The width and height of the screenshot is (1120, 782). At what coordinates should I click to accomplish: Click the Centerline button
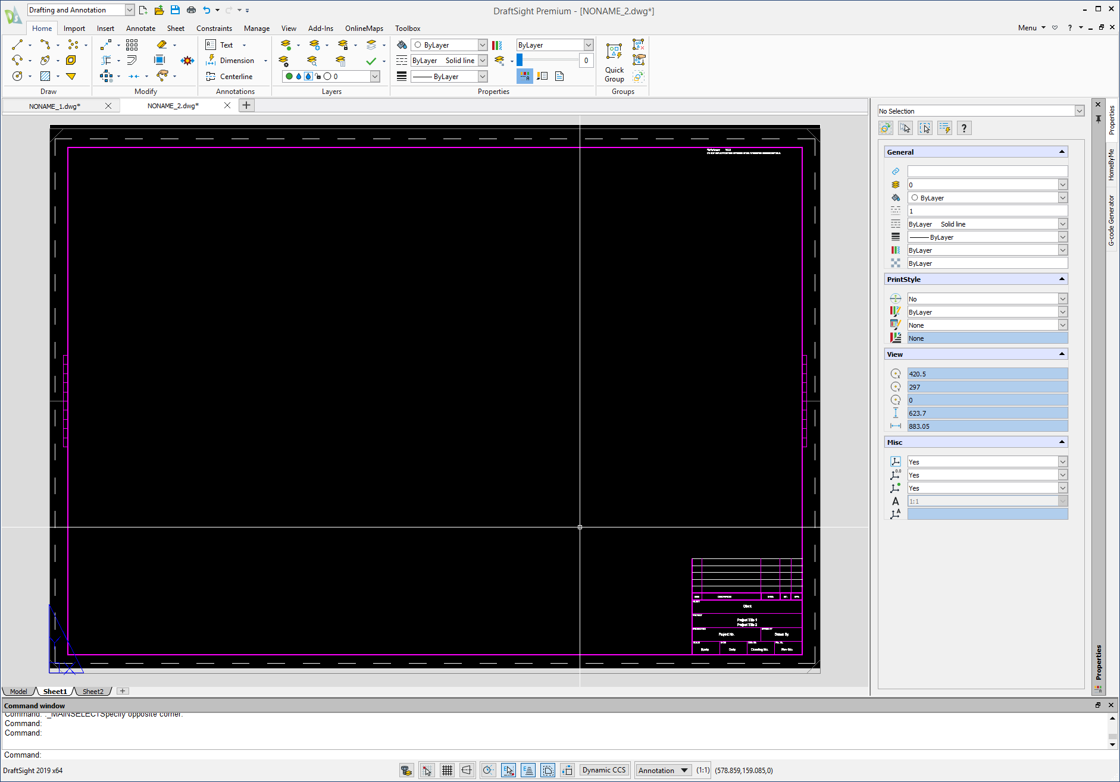[x=230, y=77]
